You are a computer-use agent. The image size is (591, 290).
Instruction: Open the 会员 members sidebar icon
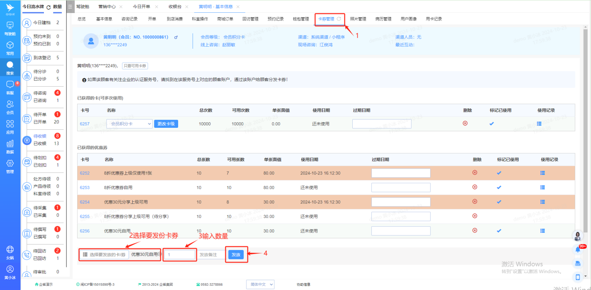click(10, 107)
